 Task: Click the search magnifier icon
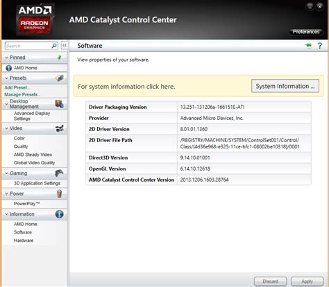pos(54,46)
